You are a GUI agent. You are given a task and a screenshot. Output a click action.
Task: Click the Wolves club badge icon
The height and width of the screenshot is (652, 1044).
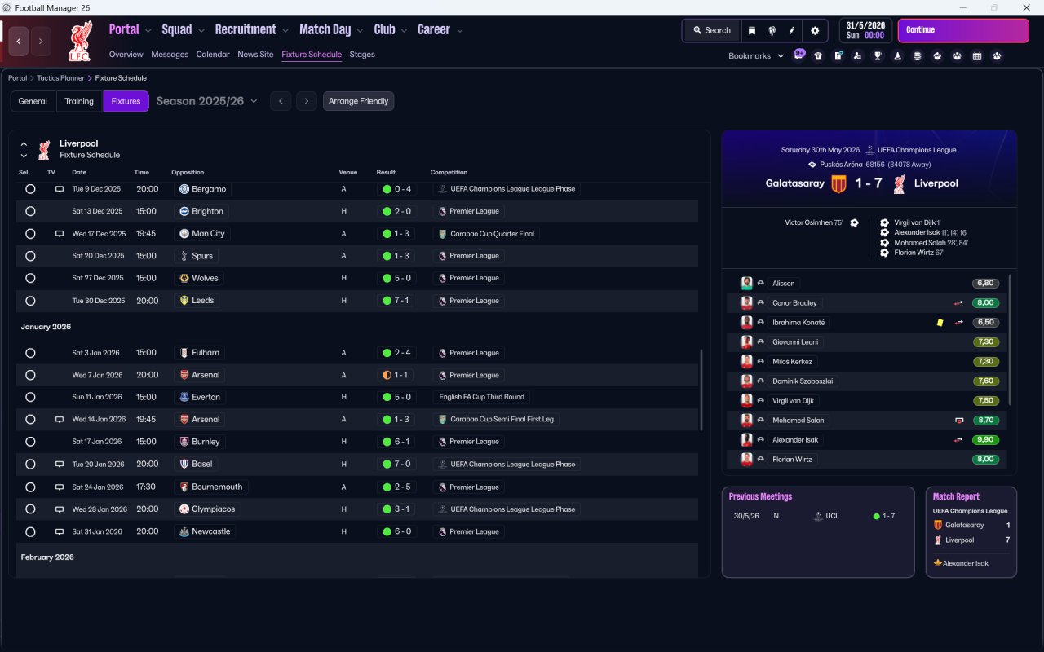[x=184, y=278]
